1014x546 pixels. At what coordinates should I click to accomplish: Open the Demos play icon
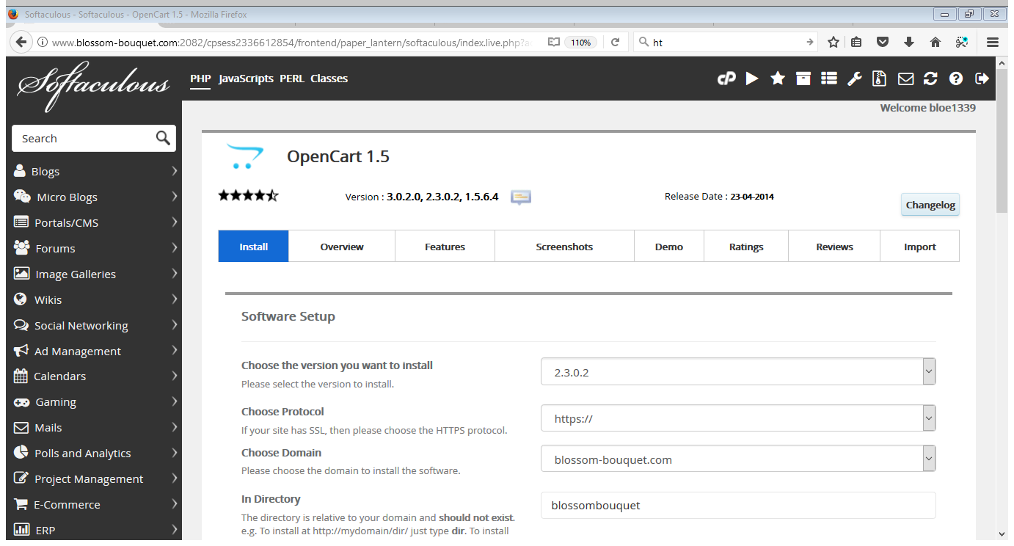click(752, 79)
